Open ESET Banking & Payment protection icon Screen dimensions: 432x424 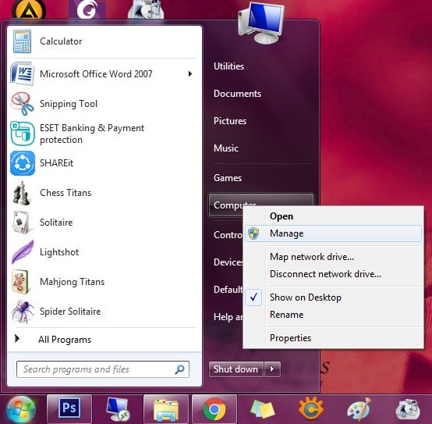23,134
